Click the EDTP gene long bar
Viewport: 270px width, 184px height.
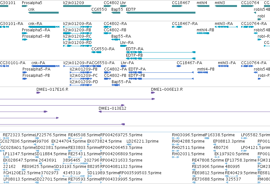click(161, 13)
